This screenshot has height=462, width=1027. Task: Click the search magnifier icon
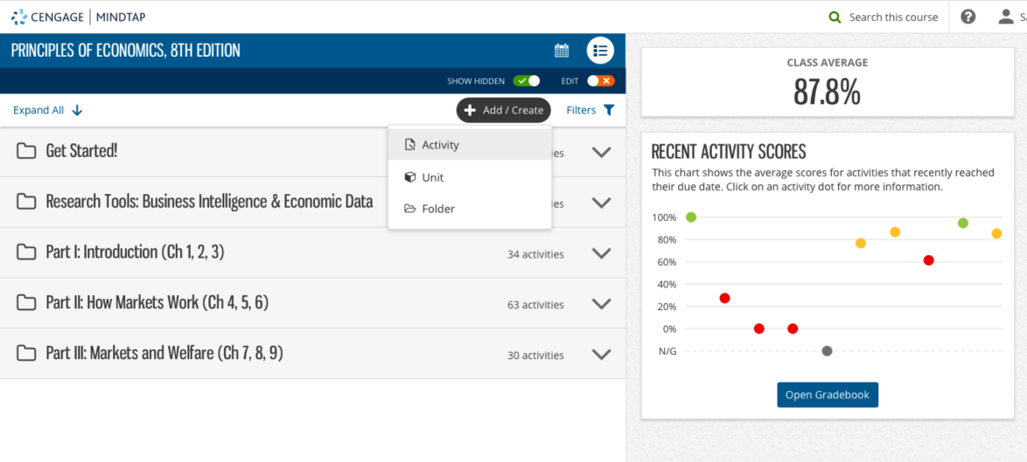(x=835, y=17)
